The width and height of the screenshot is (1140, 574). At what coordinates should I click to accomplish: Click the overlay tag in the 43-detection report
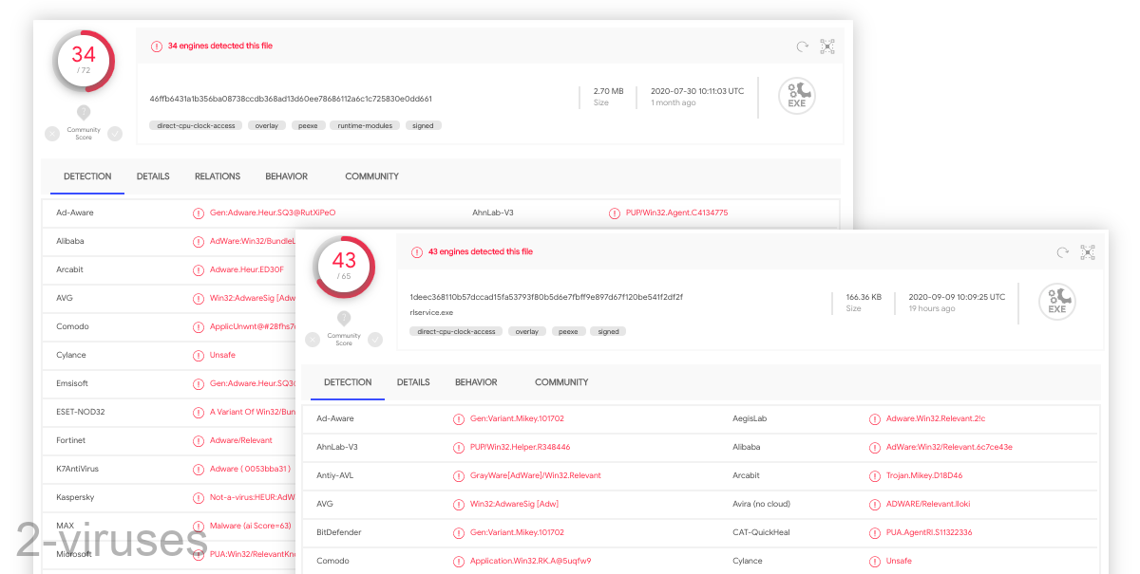(527, 332)
